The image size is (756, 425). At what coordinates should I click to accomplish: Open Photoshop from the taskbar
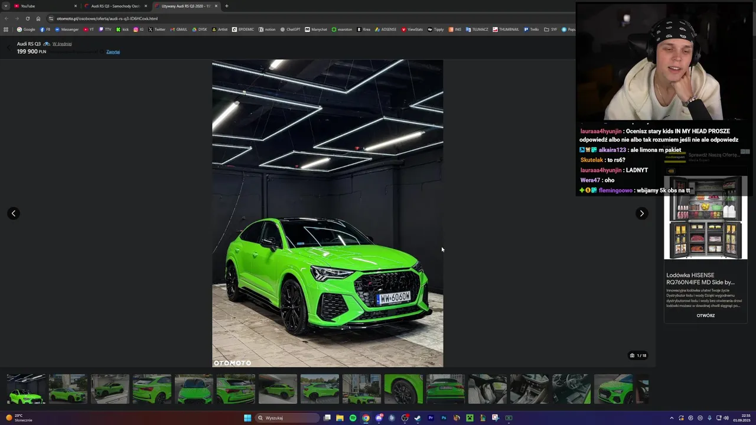[x=444, y=418]
